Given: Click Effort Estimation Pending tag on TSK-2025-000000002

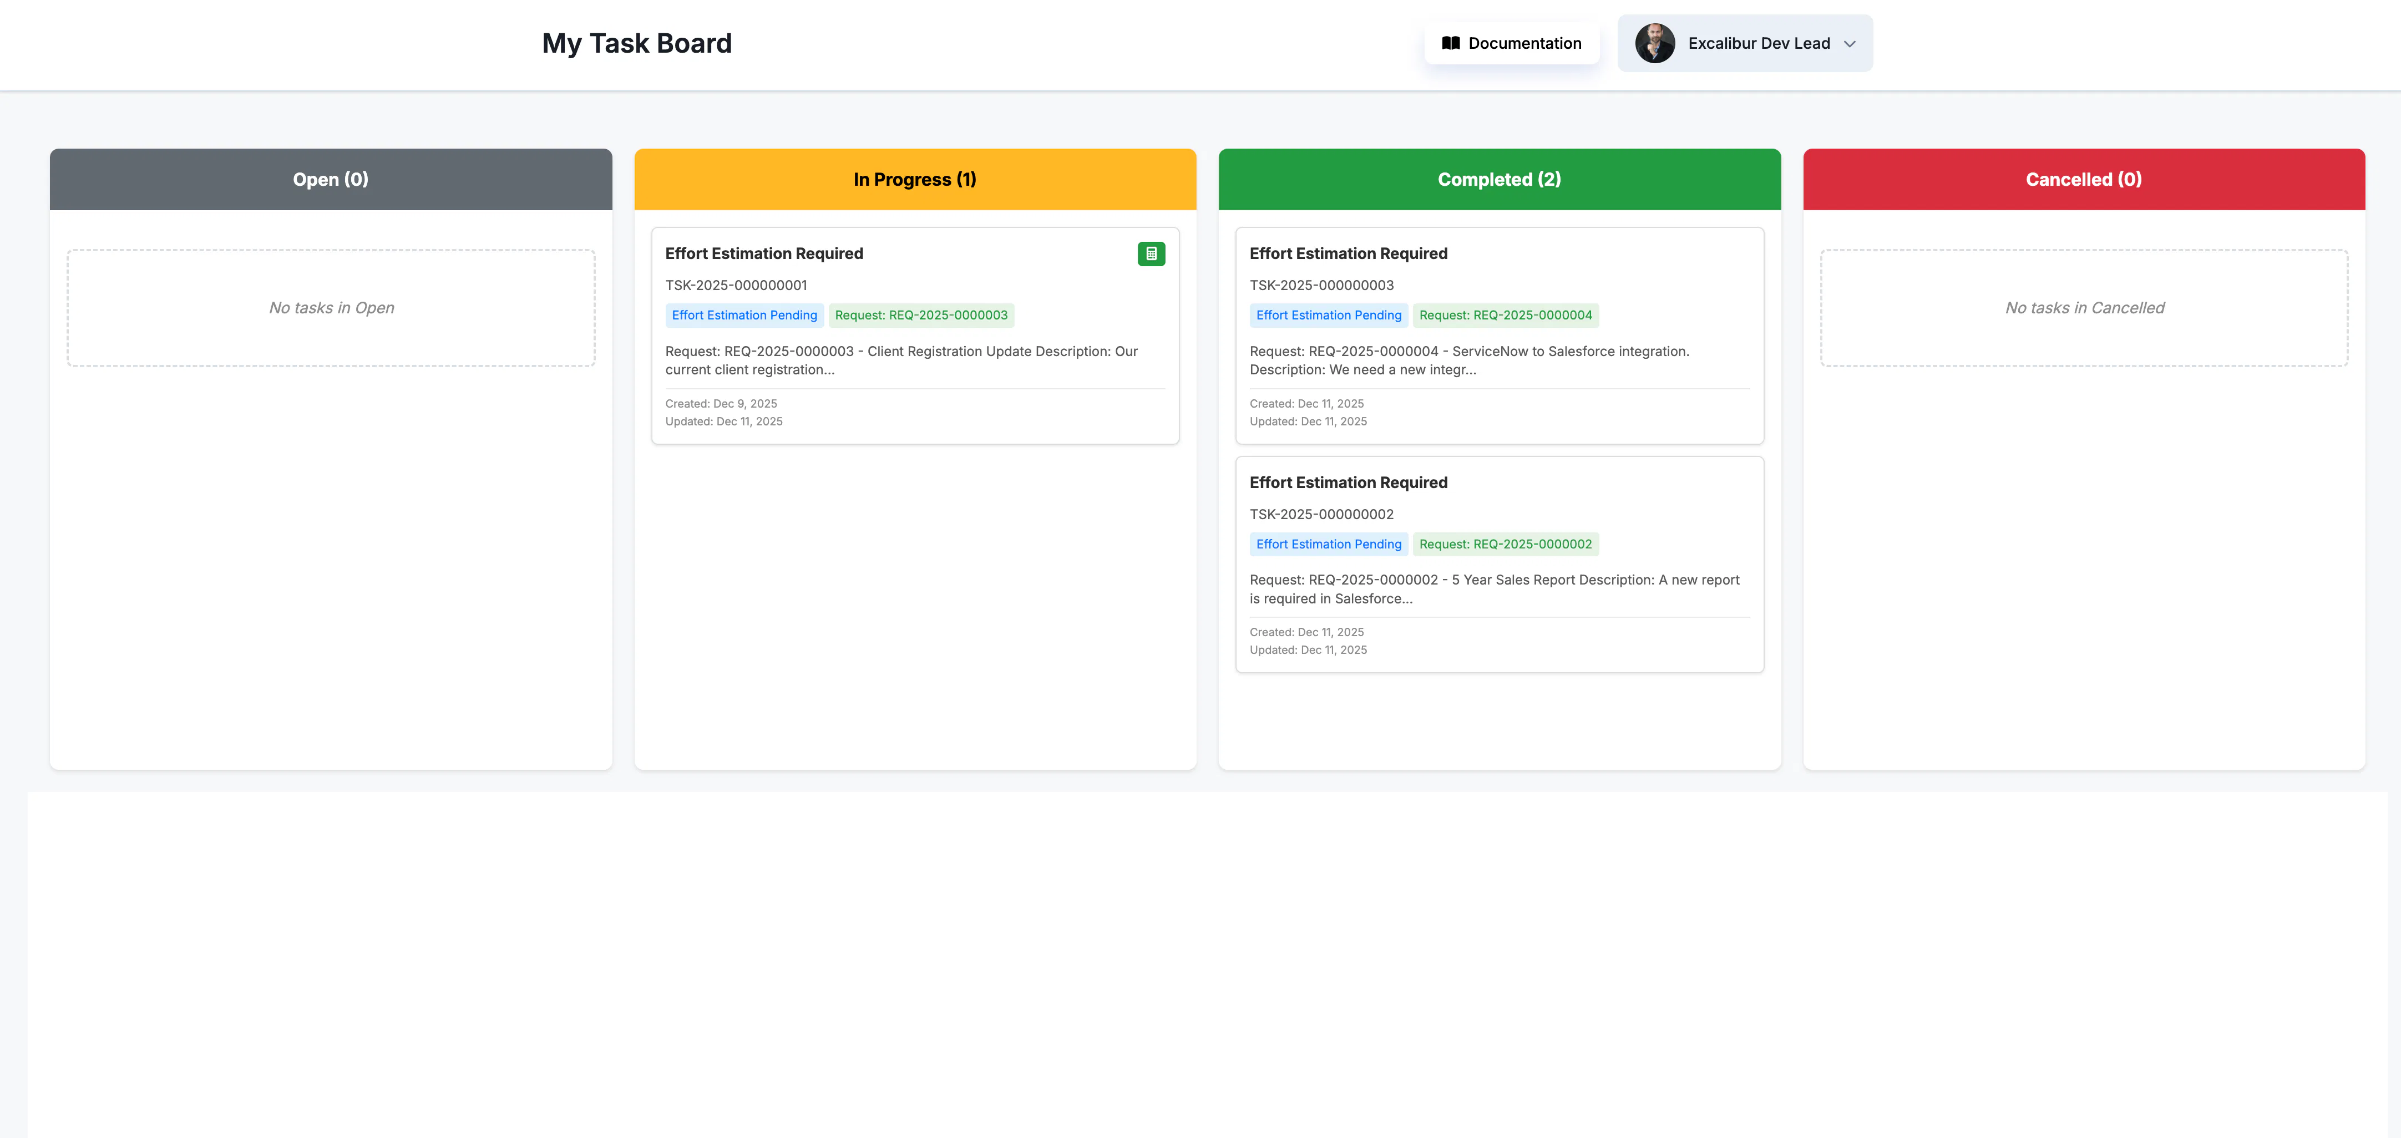Looking at the screenshot, I should [1329, 544].
